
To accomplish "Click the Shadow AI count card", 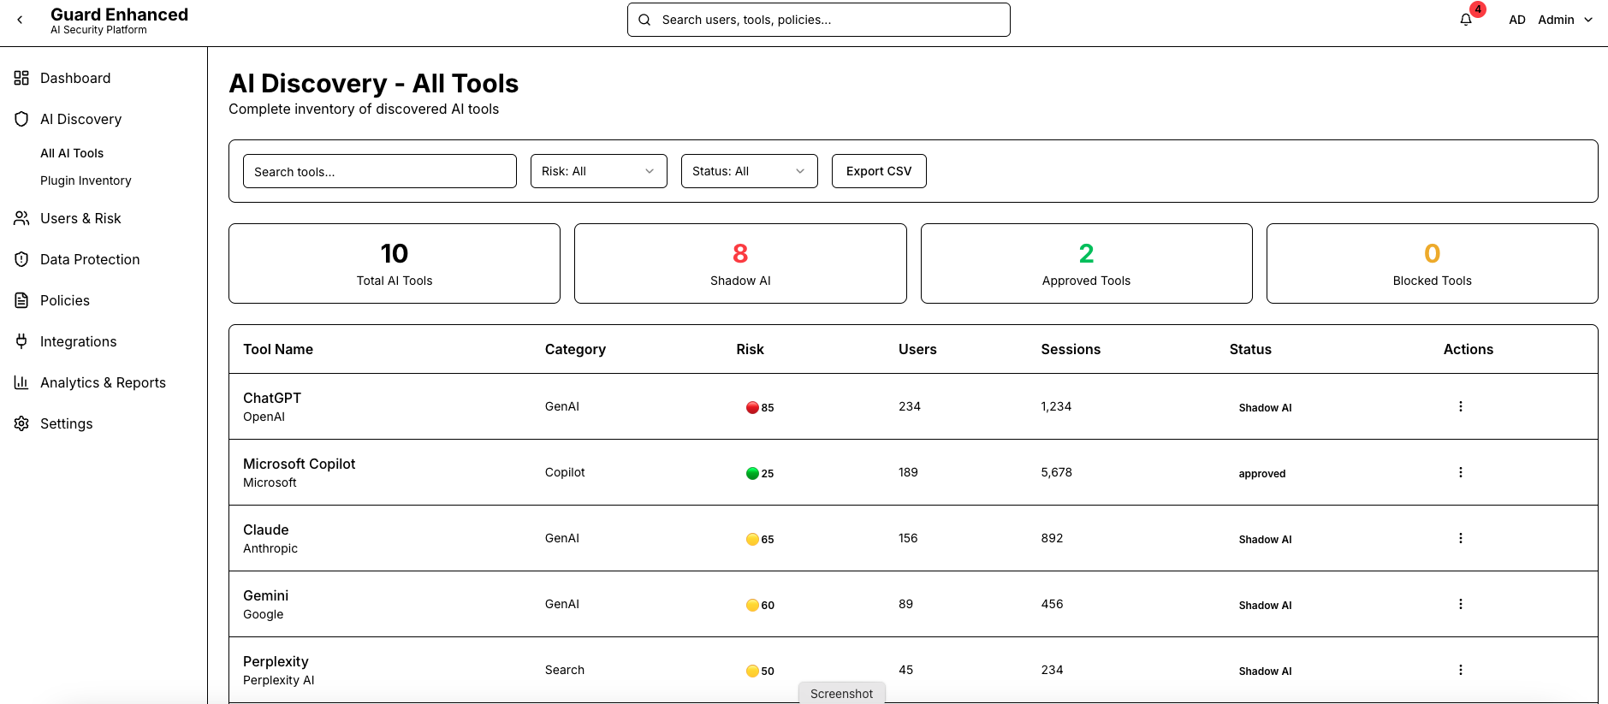I will [x=740, y=263].
